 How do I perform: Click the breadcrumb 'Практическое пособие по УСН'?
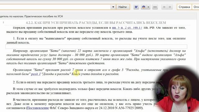[44, 16]
